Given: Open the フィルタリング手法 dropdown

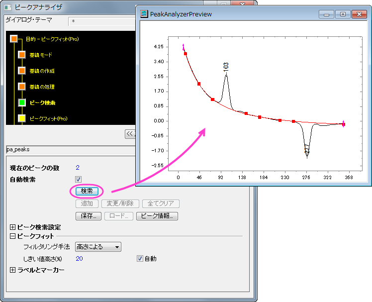Looking at the screenshot, I should coord(98,247).
